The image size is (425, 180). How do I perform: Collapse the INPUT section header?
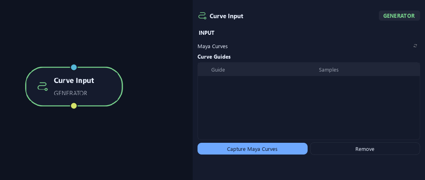(206, 33)
